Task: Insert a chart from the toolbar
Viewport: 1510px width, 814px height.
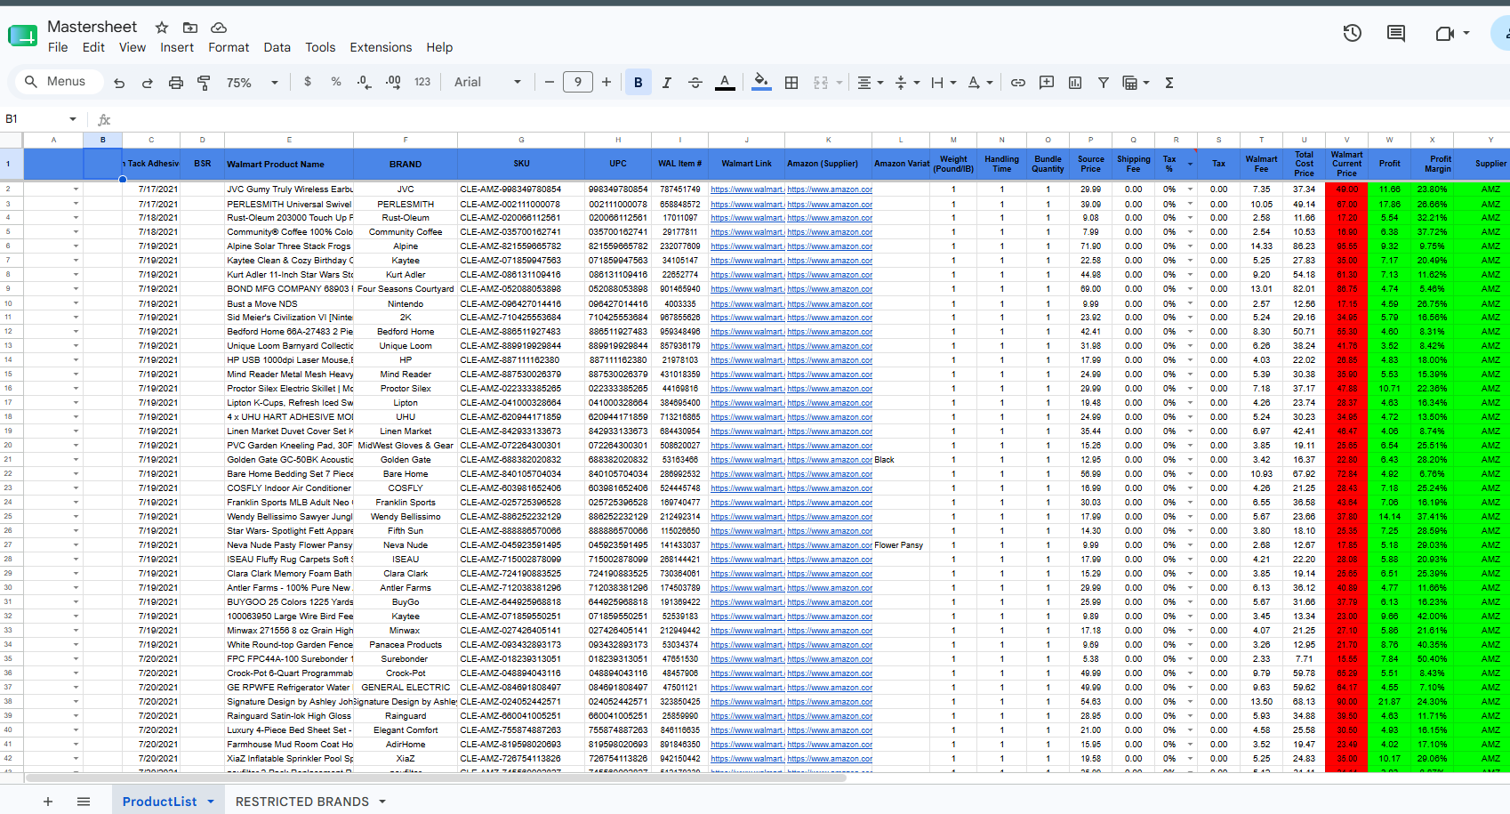Action: click(x=1075, y=83)
